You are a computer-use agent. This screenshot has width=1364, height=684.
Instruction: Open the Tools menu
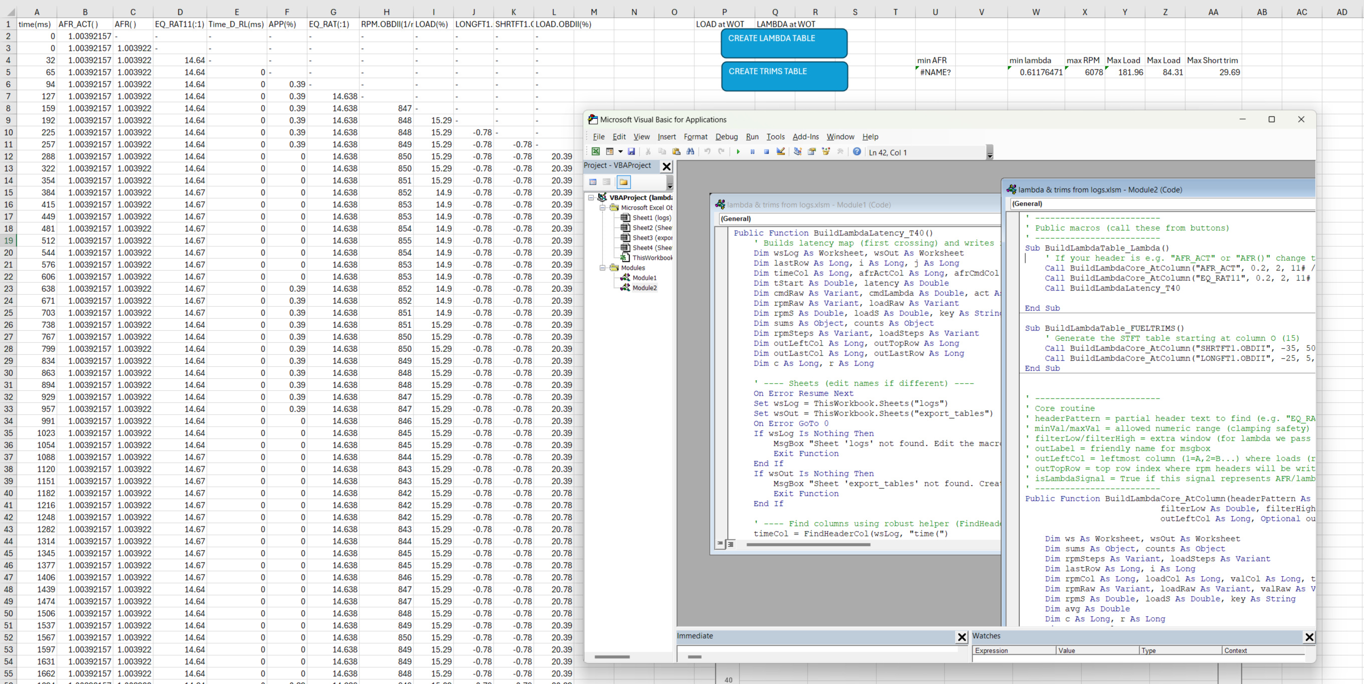775,136
